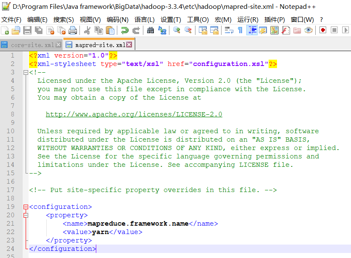This screenshot has height=258, width=351.
Task: Toggle the indent guide button
Action: tap(252, 30)
